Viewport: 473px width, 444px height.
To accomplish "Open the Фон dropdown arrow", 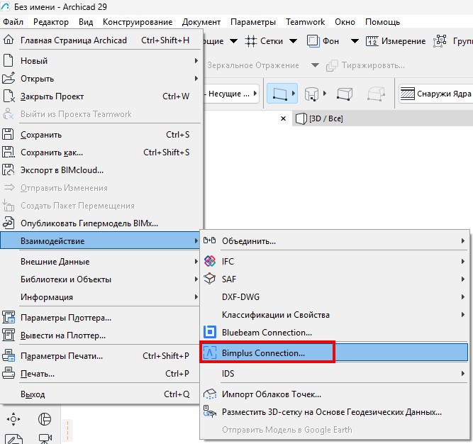I will [355, 41].
